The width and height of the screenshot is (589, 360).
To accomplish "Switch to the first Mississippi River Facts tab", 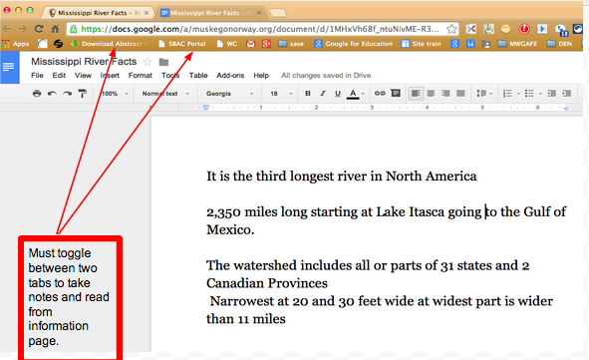I will (x=97, y=13).
